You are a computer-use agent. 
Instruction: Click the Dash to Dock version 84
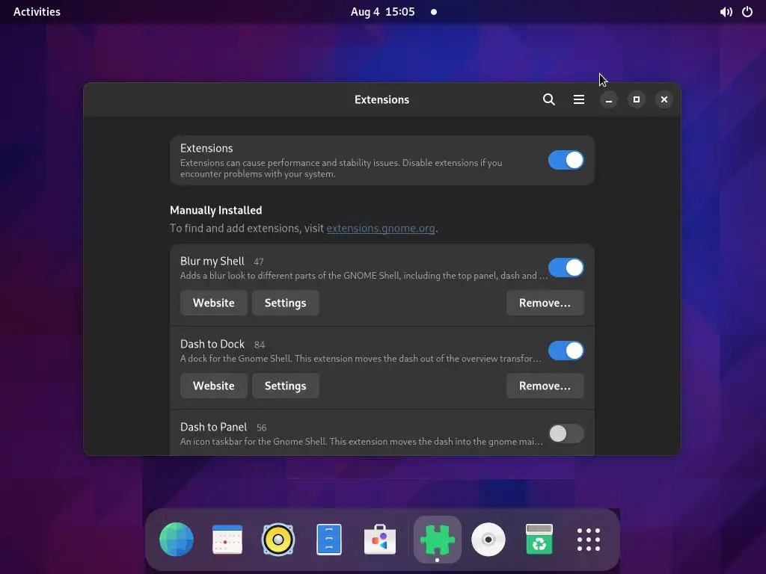click(x=260, y=345)
